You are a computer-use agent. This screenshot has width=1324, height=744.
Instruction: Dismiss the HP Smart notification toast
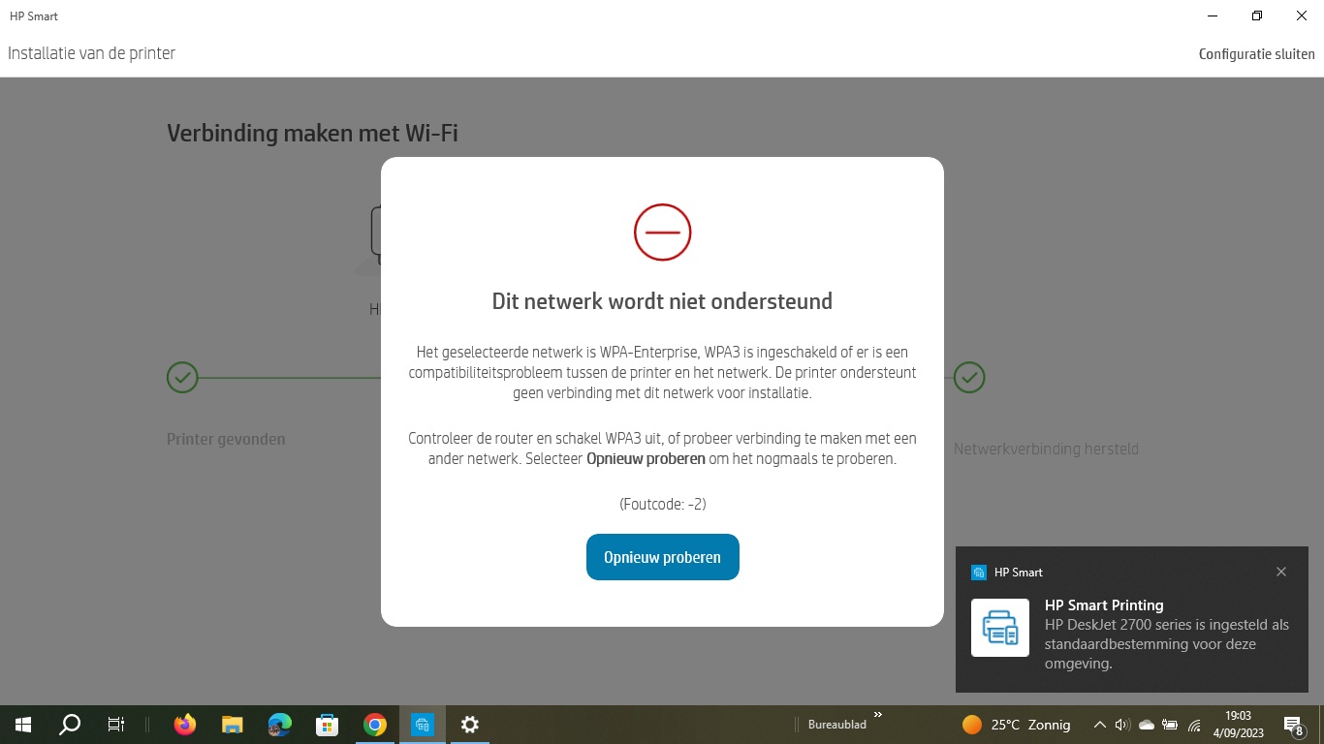[x=1281, y=572]
